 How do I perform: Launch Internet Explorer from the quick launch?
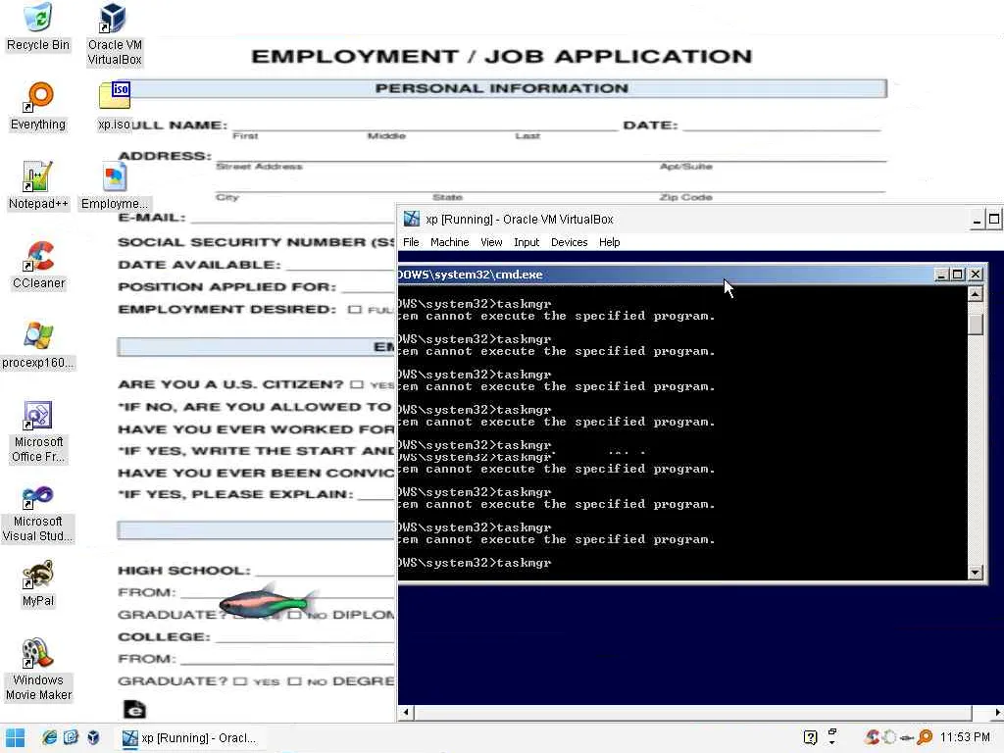point(49,737)
